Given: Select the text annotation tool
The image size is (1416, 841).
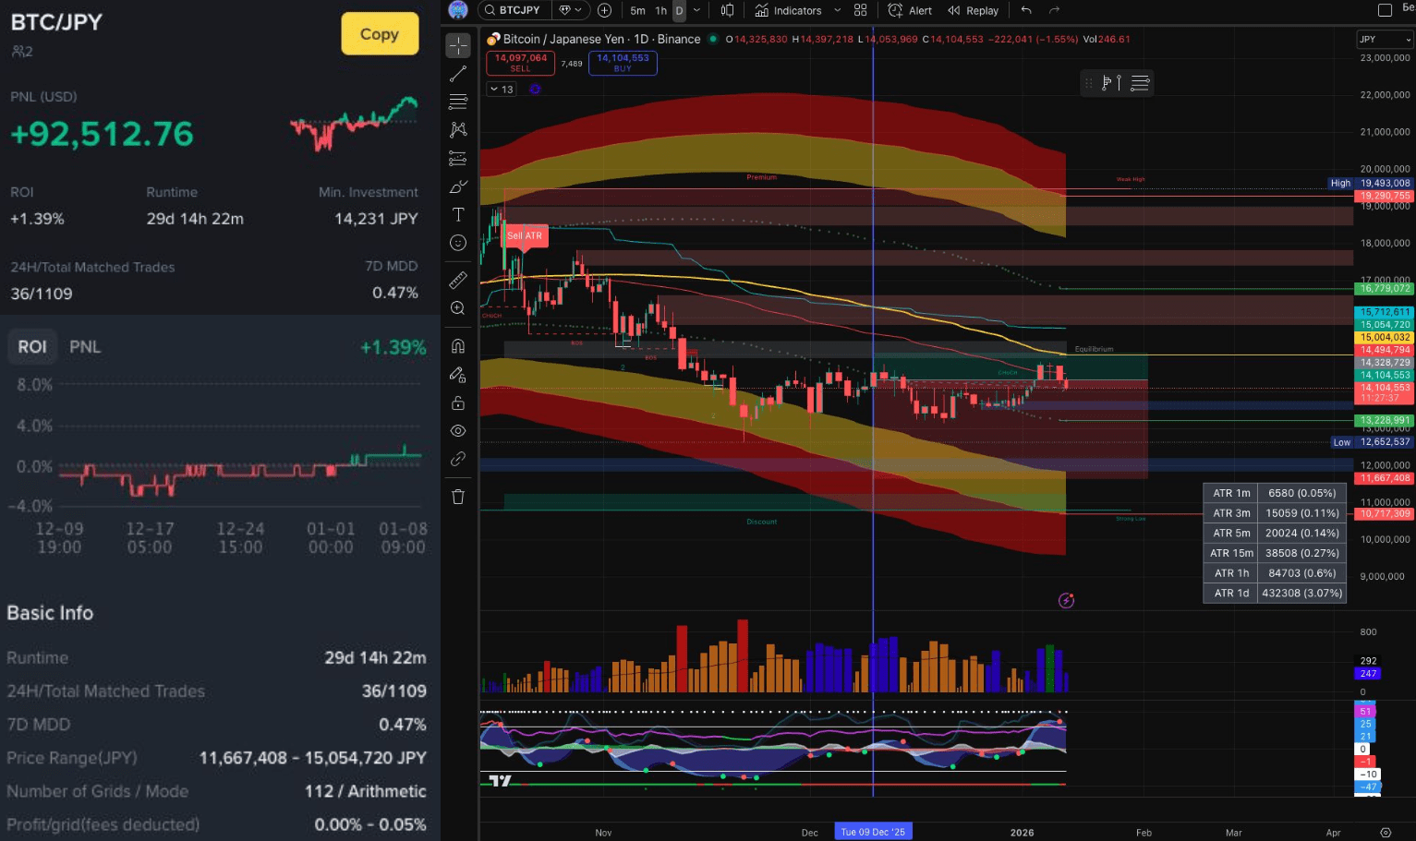Looking at the screenshot, I should (x=458, y=214).
